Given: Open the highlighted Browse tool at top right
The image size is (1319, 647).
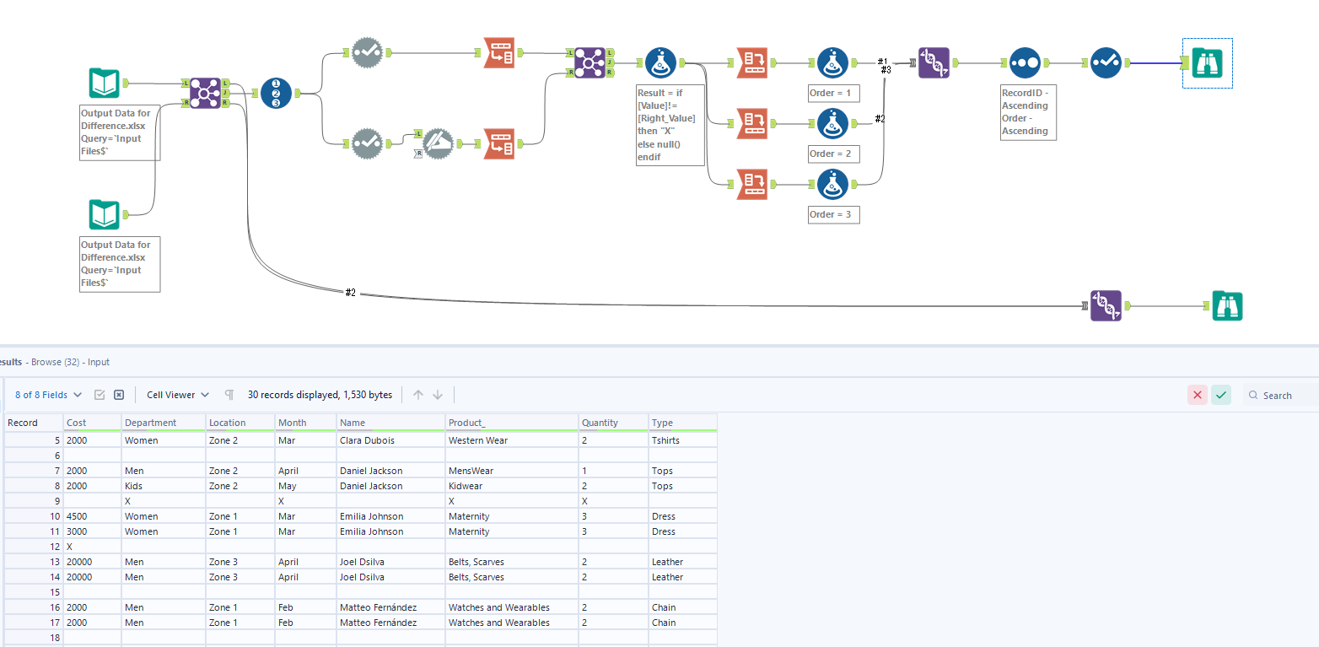Looking at the screenshot, I should (1207, 62).
